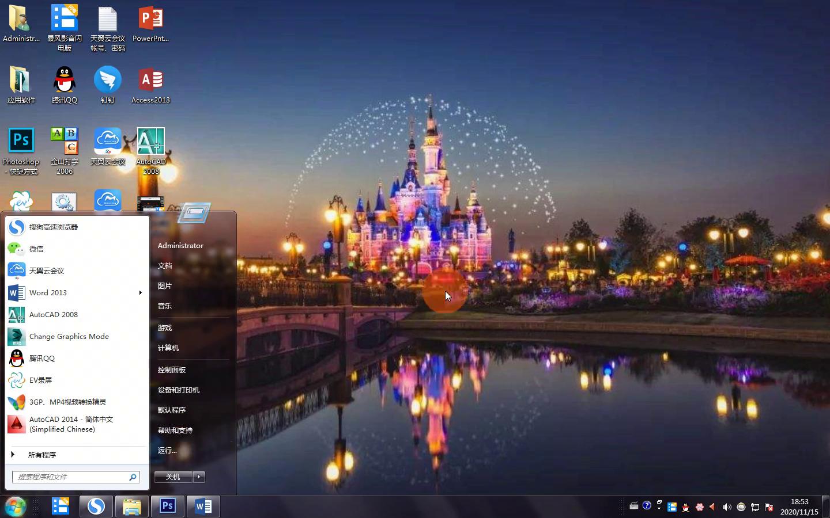Click the taskbar clock showing 18:53

(x=799, y=506)
